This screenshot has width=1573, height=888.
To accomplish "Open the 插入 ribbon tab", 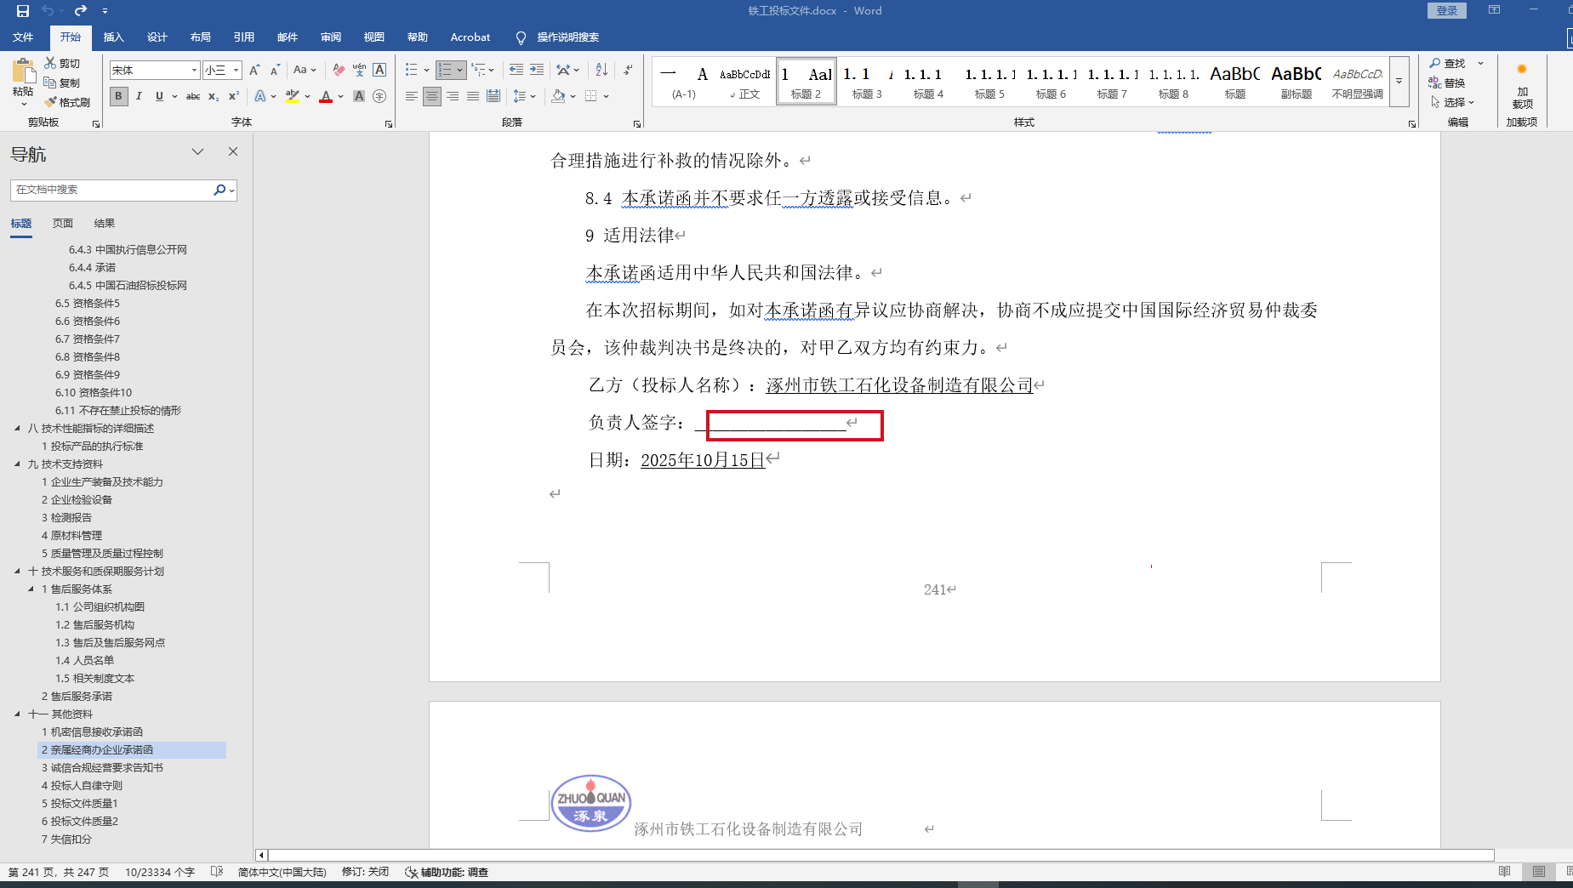I will tap(114, 37).
